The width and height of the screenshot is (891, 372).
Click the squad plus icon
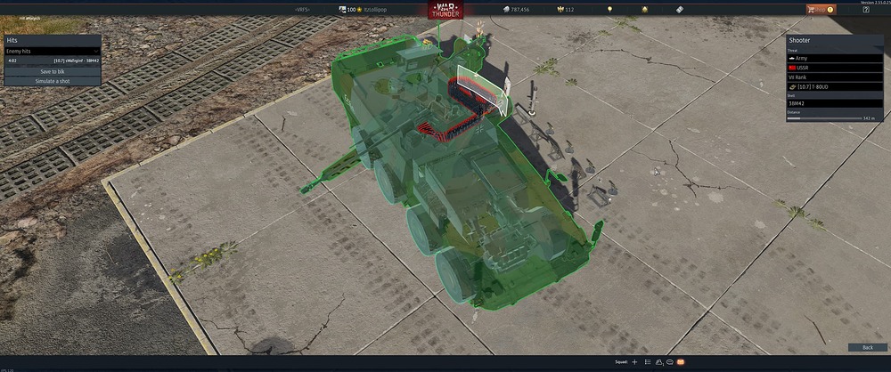pos(634,363)
